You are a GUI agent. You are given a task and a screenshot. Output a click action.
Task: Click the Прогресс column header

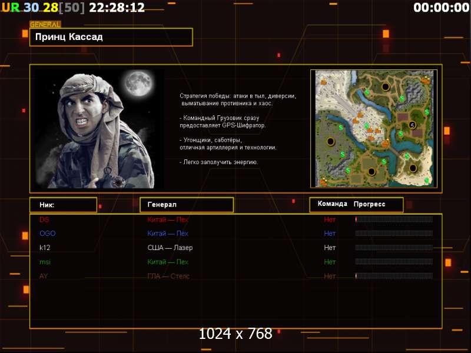(x=370, y=204)
